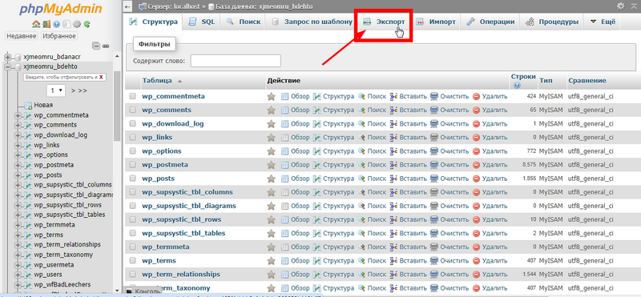Image resolution: width=641 pixels, height=297 pixels.
Task: Expand wp_posts node in sidebar tree
Action: pos(18,175)
